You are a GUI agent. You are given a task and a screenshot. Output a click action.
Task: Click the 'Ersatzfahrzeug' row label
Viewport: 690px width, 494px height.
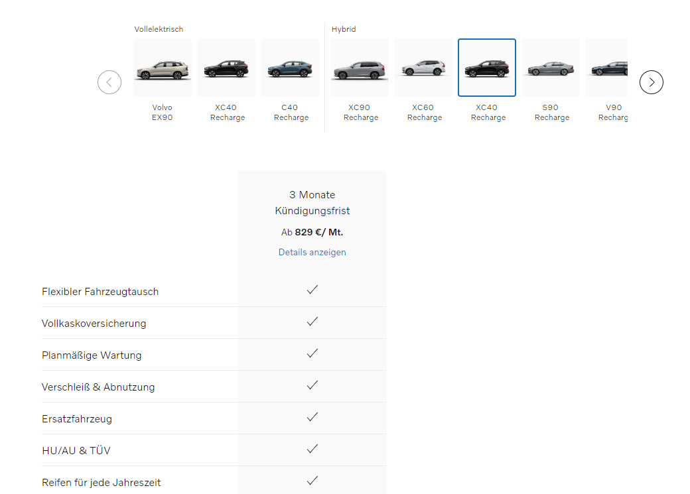click(77, 419)
